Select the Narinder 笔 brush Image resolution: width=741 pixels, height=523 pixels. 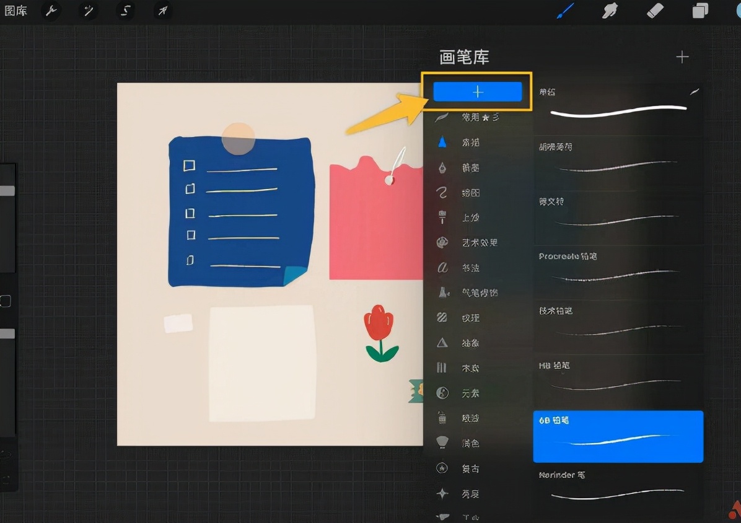pos(618,488)
